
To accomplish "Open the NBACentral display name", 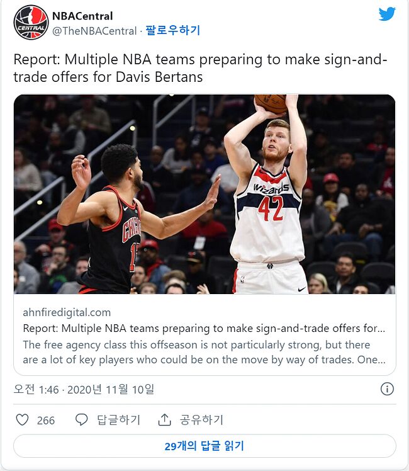I will [82, 16].
